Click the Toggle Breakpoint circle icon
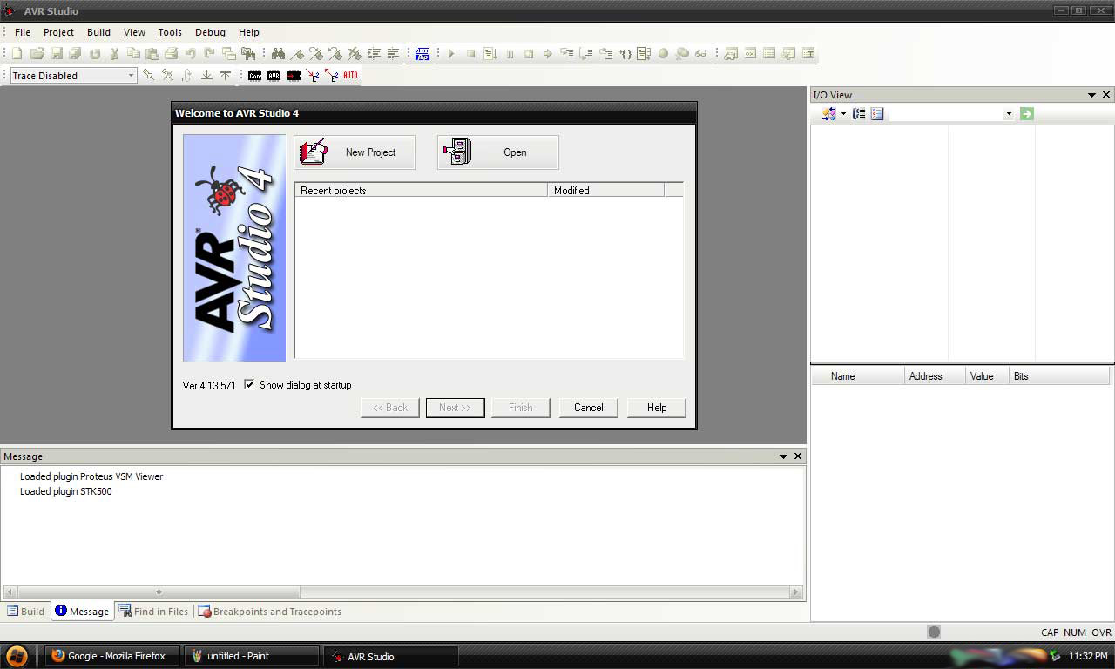 point(663,54)
